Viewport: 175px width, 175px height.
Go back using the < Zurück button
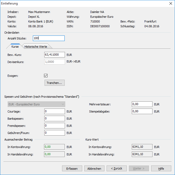click(116, 168)
